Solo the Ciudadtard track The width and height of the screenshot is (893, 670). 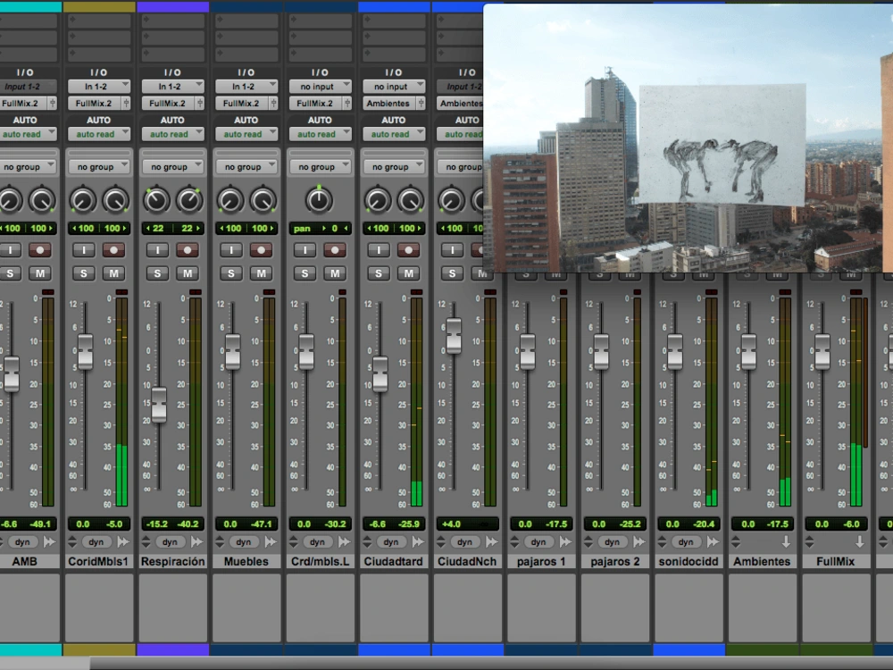pos(379,273)
